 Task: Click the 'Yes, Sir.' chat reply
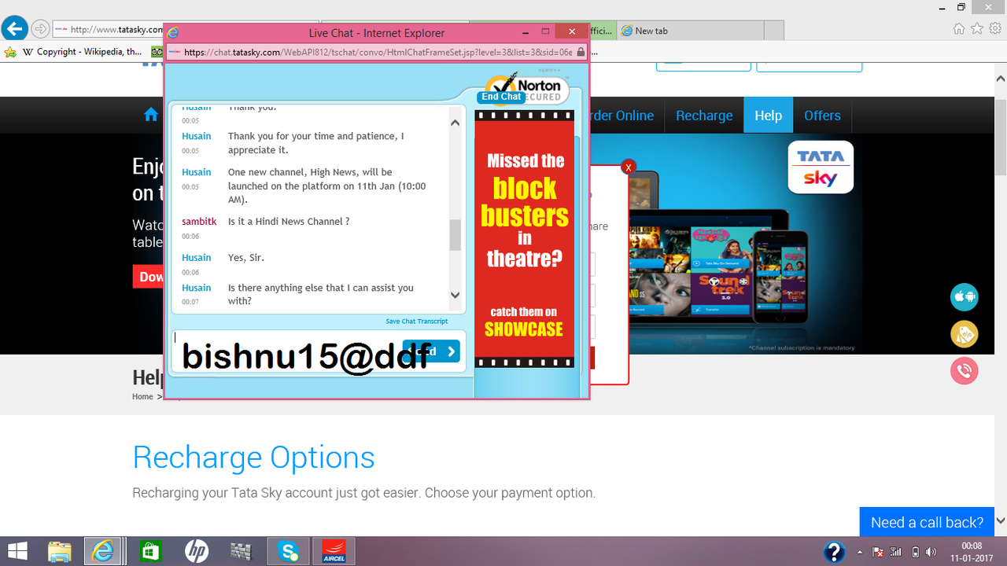coord(247,258)
